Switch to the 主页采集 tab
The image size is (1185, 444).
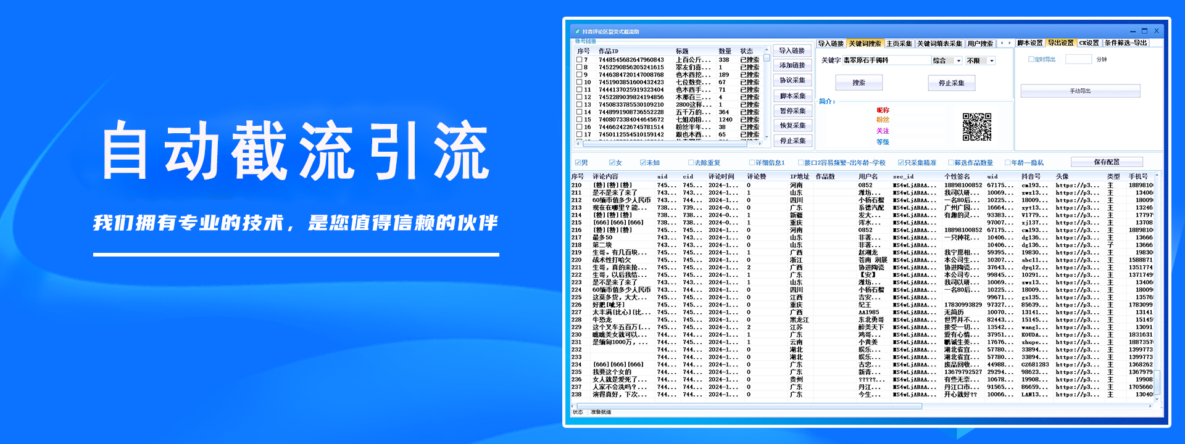899,44
